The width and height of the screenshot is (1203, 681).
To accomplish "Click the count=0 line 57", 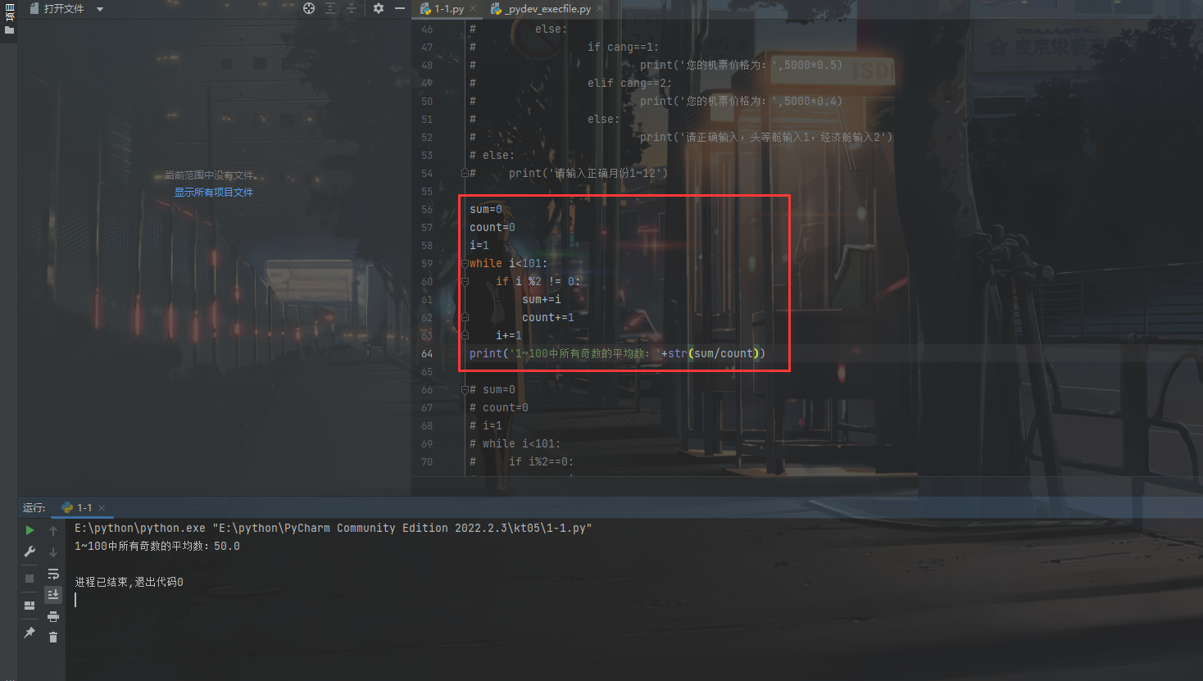I will [493, 228].
